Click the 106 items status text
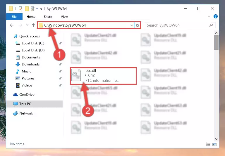This screenshot has height=156, width=225. tap(17, 144)
